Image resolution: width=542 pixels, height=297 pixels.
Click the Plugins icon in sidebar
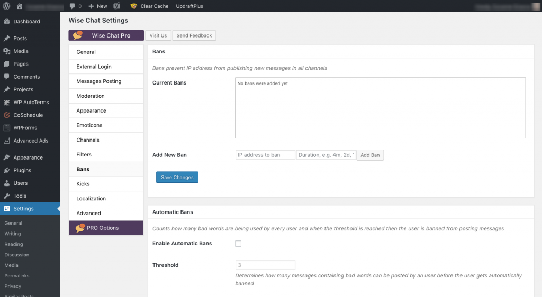click(x=6, y=170)
